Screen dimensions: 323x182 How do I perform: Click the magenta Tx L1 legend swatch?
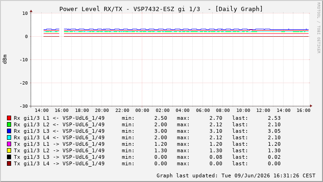coord(9,144)
